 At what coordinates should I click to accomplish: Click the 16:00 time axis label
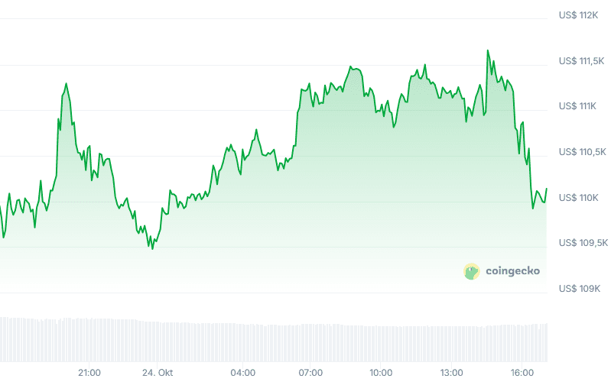click(522, 373)
